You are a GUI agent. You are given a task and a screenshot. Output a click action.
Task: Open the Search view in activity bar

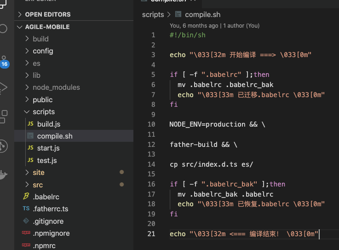[3, 29]
